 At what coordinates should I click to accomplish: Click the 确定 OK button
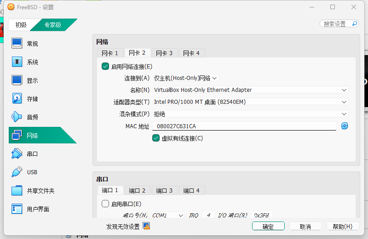point(268,226)
